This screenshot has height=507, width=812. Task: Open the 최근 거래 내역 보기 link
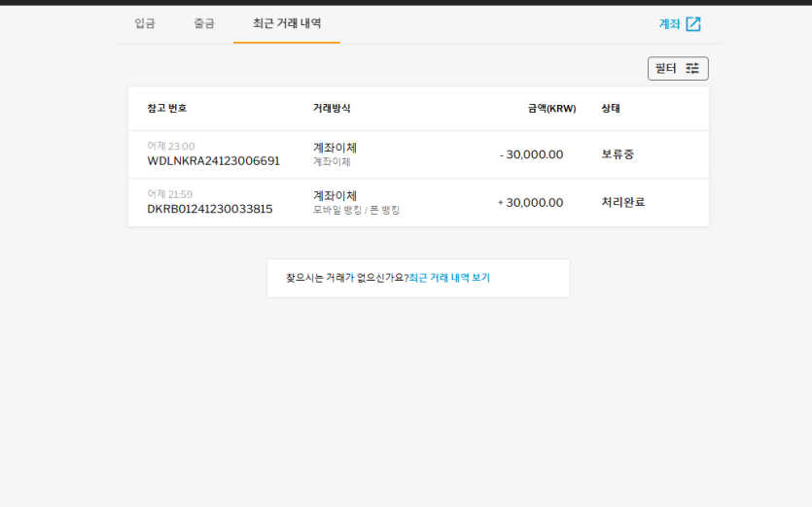coord(449,278)
